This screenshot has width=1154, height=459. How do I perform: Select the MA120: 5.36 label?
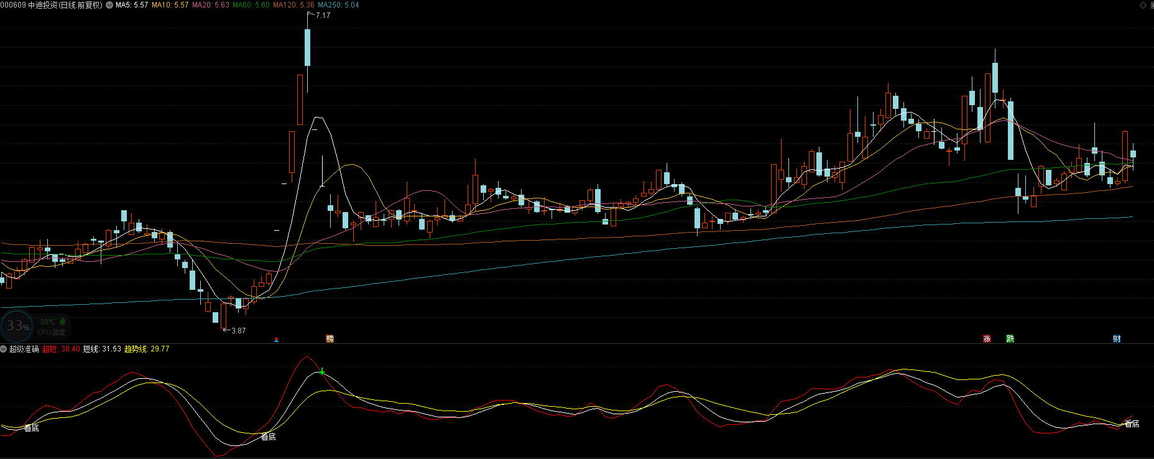tap(293, 5)
